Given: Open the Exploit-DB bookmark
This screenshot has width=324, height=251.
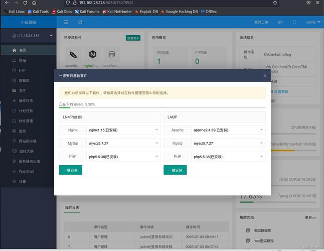Looking at the screenshot, I should (x=146, y=12).
